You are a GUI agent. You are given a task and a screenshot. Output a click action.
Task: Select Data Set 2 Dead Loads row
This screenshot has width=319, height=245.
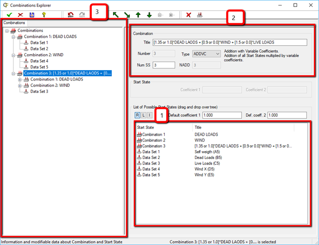click(214, 158)
